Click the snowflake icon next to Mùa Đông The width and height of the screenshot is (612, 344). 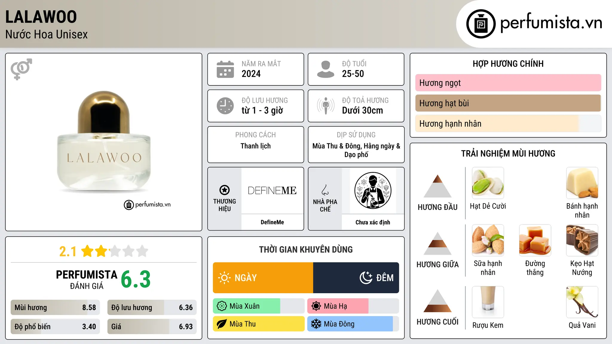point(316,324)
